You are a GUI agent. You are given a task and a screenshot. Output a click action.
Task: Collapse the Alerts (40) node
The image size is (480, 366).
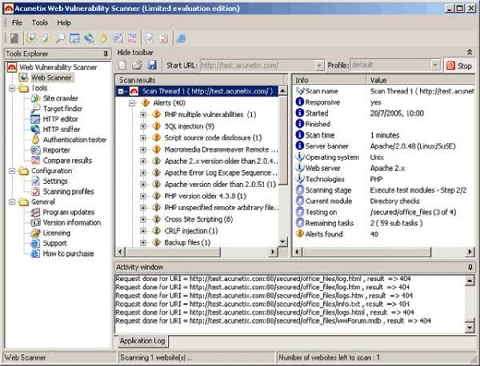point(132,103)
